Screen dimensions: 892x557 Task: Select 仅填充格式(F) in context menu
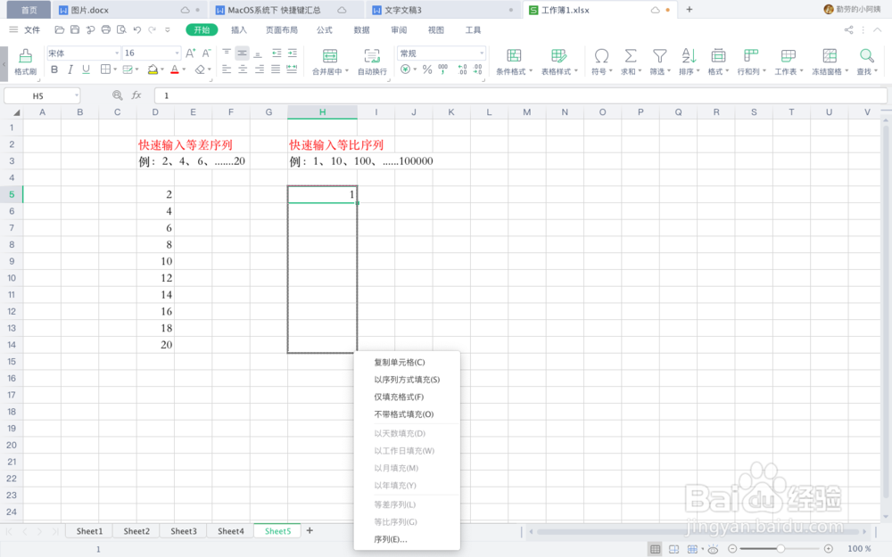[x=406, y=397]
